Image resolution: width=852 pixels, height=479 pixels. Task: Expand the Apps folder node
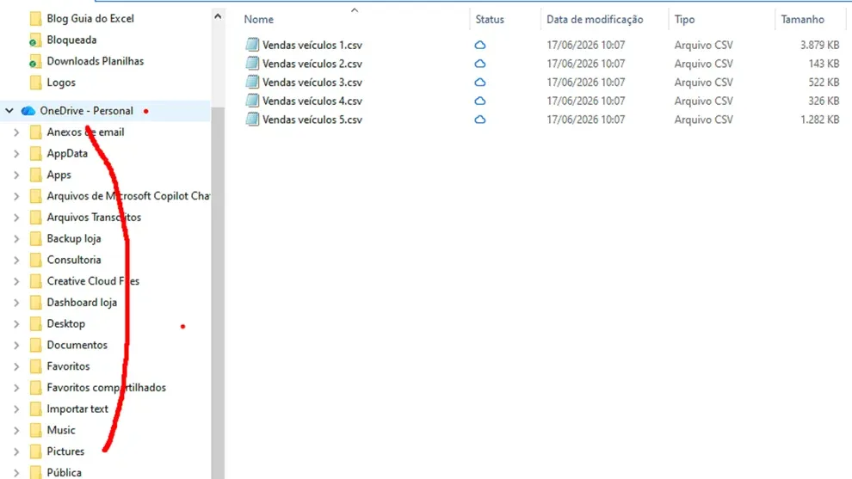click(x=16, y=175)
